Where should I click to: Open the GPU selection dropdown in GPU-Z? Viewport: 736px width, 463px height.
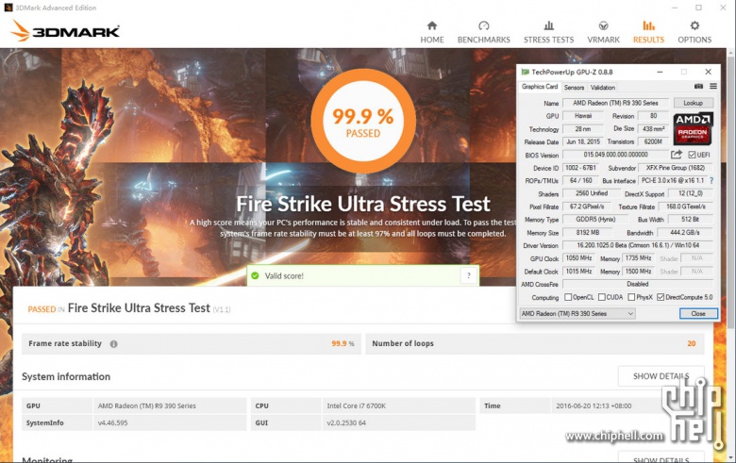[577, 313]
